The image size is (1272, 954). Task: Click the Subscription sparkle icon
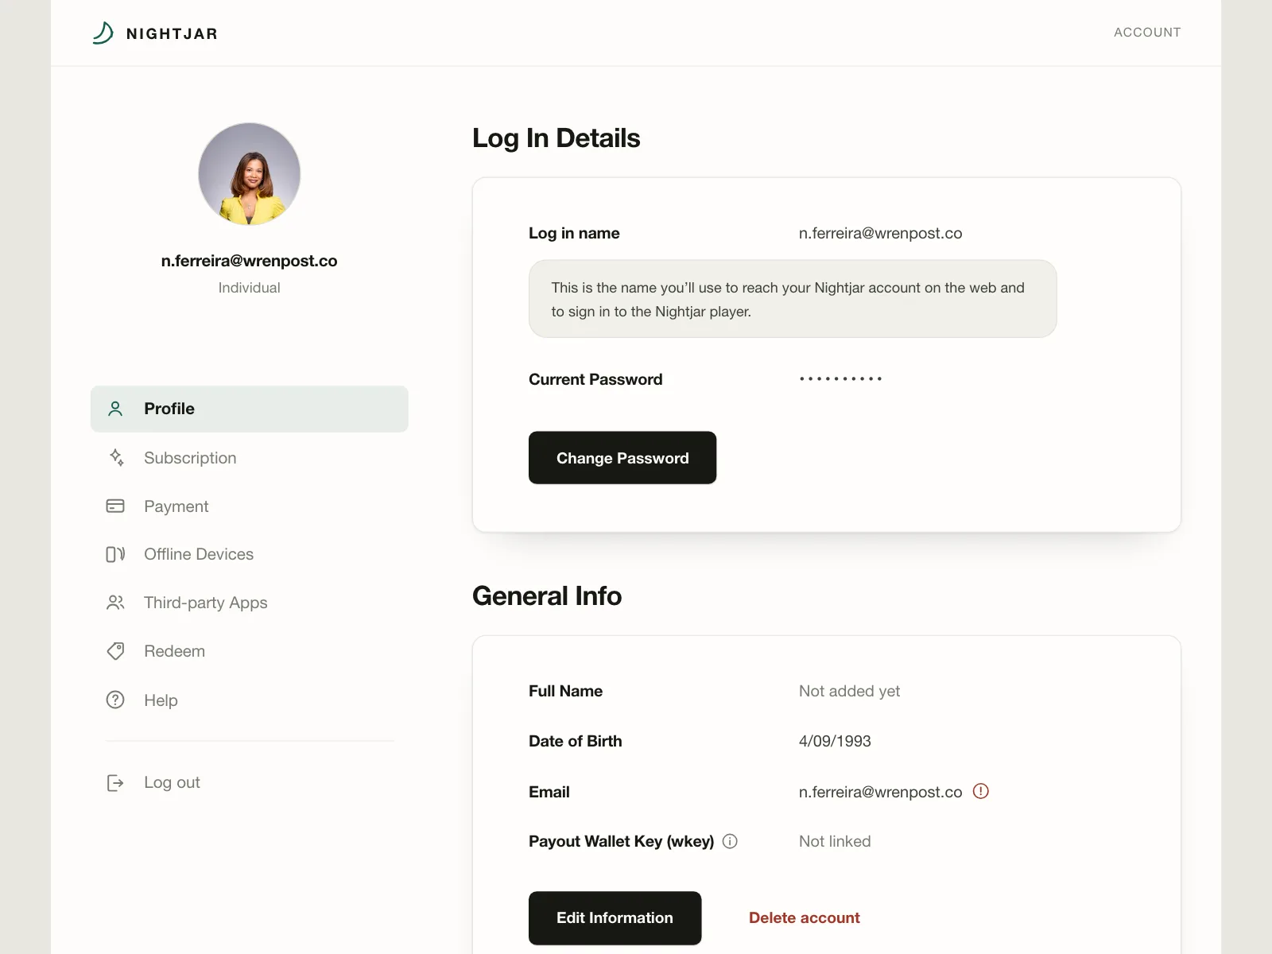[x=116, y=457]
